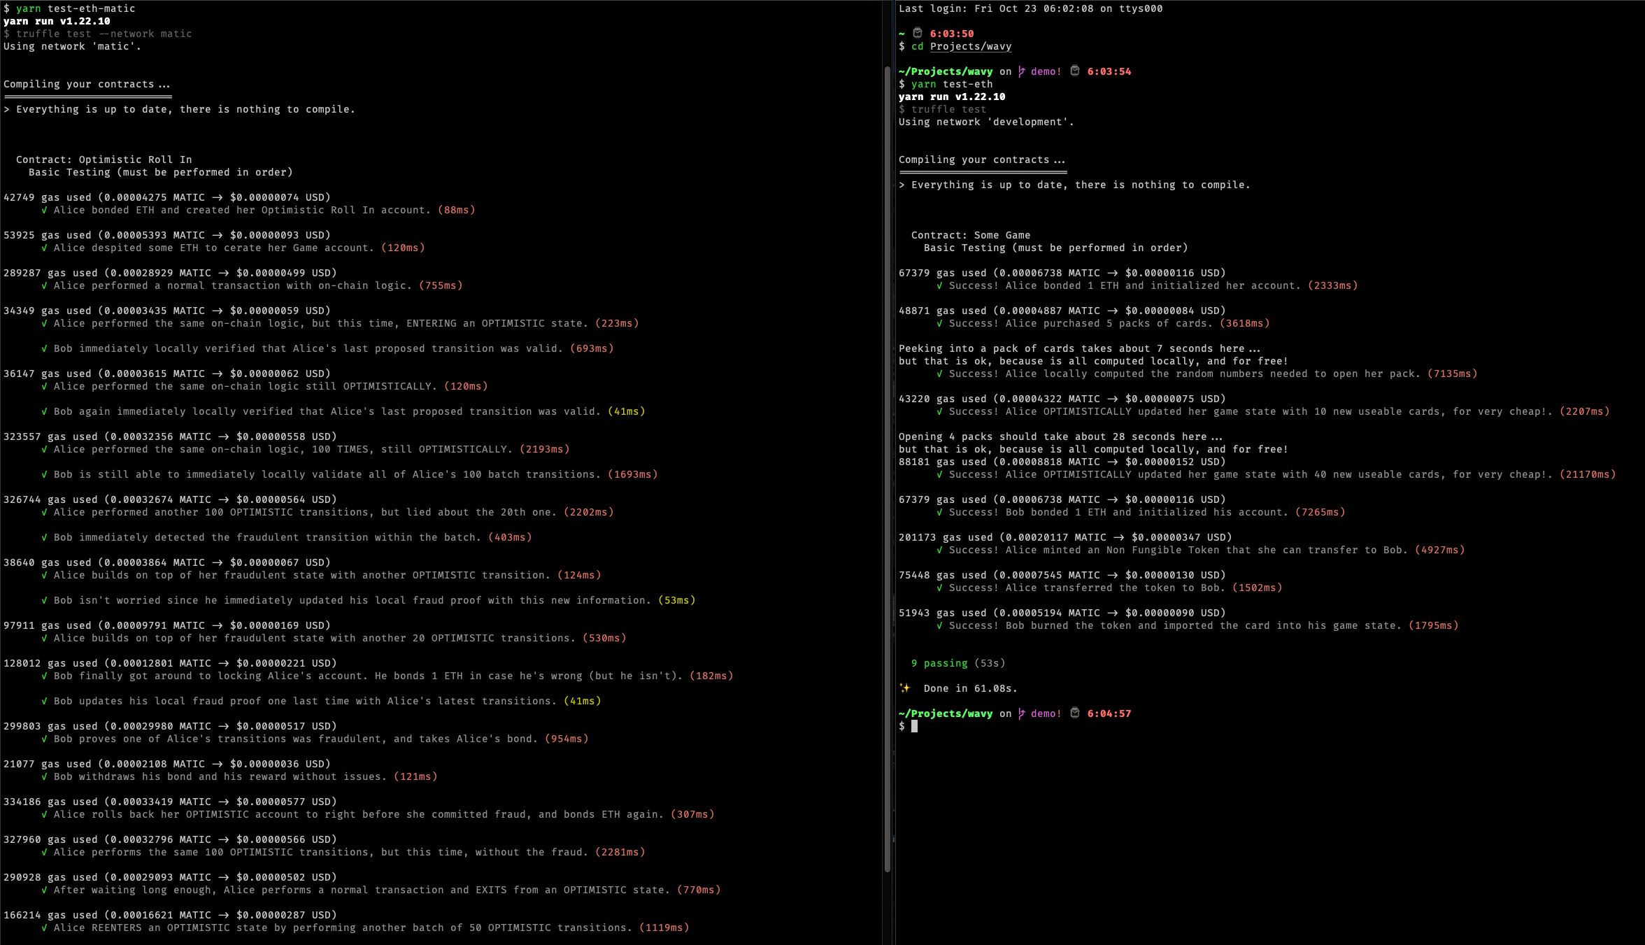Viewport: 1645px width, 945px height.
Task: Click the checkmark before 'Bob withdraws his bond'
Action: pyautogui.click(x=45, y=776)
